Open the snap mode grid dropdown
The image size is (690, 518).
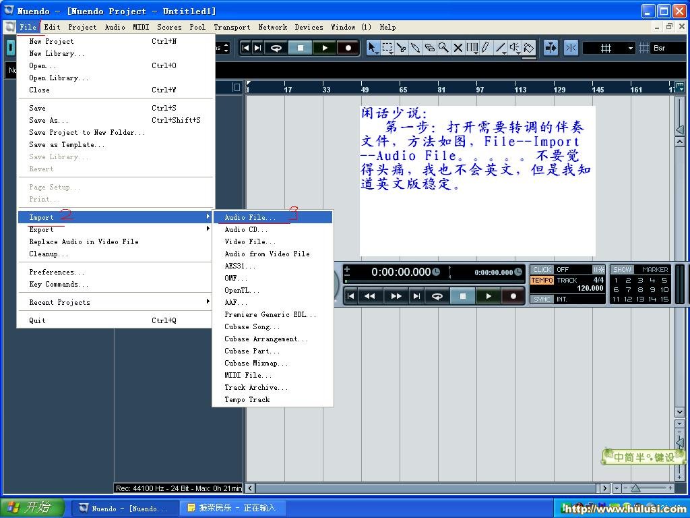pyautogui.click(x=609, y=48)
